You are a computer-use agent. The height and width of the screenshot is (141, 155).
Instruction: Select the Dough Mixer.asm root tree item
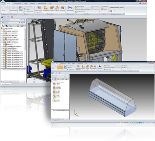coord(7,28)
